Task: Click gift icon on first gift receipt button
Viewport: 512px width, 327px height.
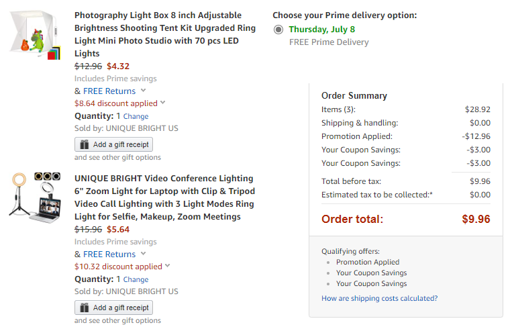Action: (85, 144)
